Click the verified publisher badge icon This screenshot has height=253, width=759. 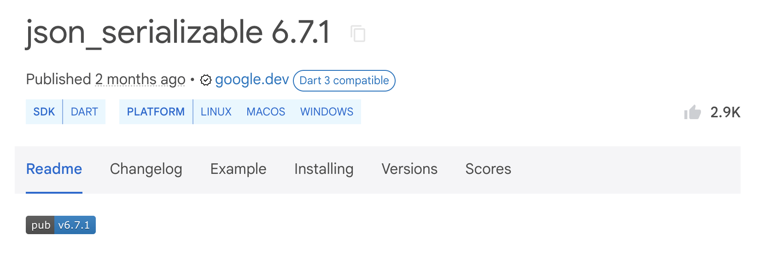coord(206,80)
